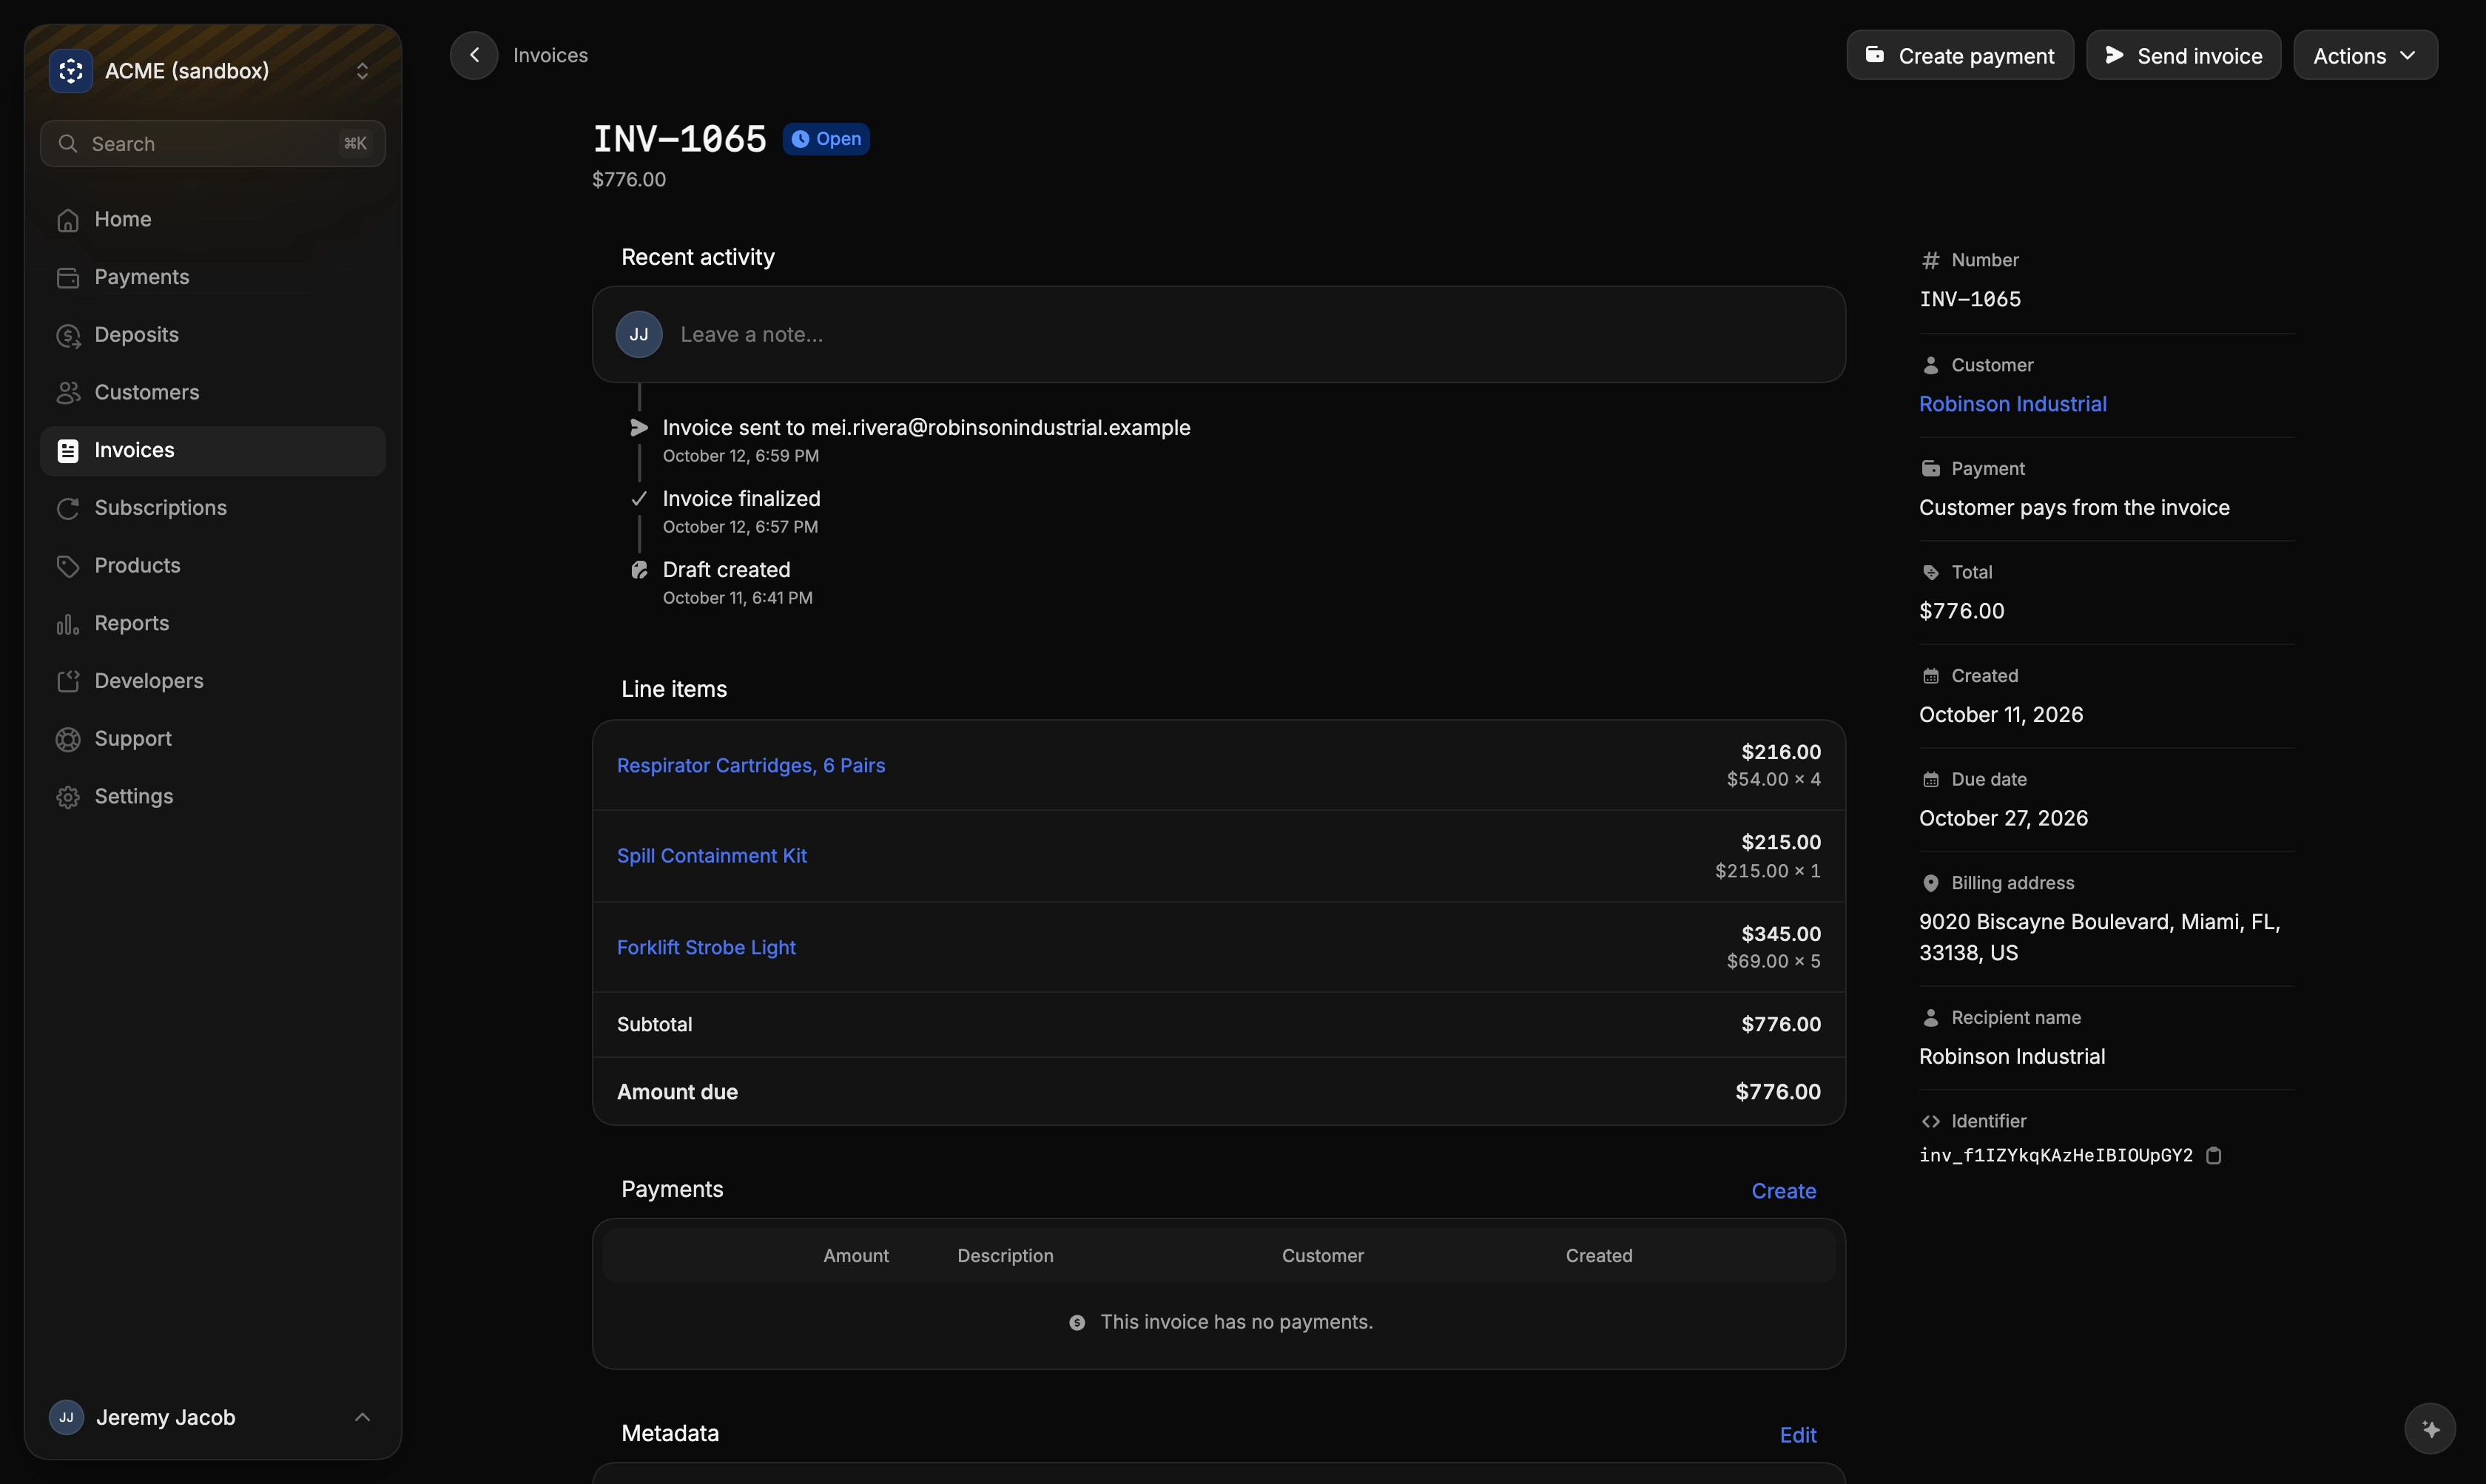Click the Customers icon in the sidebar
2486x1484 pixels.
point(68,393)
